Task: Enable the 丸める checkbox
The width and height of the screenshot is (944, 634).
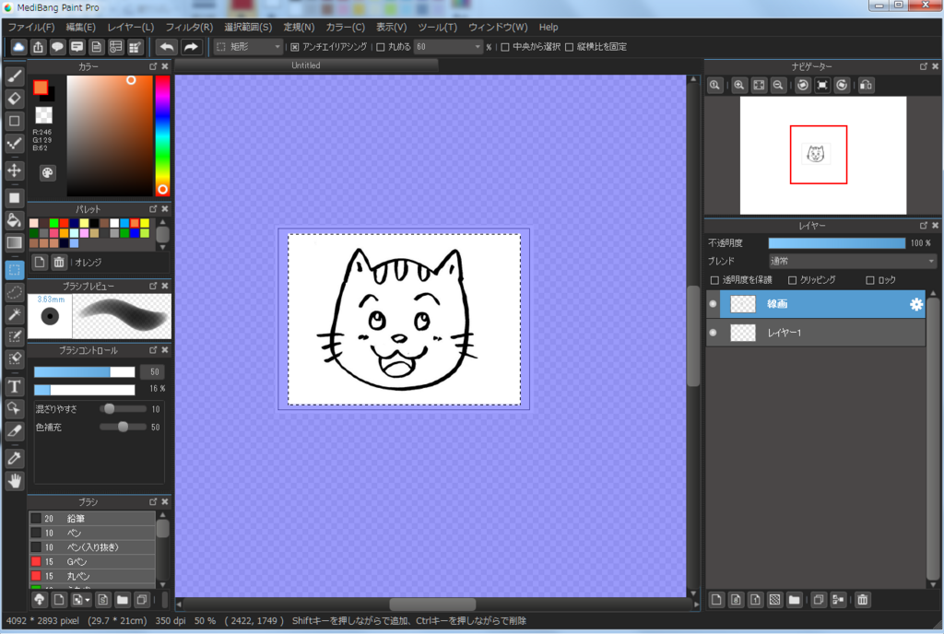Action: point(381,47)
